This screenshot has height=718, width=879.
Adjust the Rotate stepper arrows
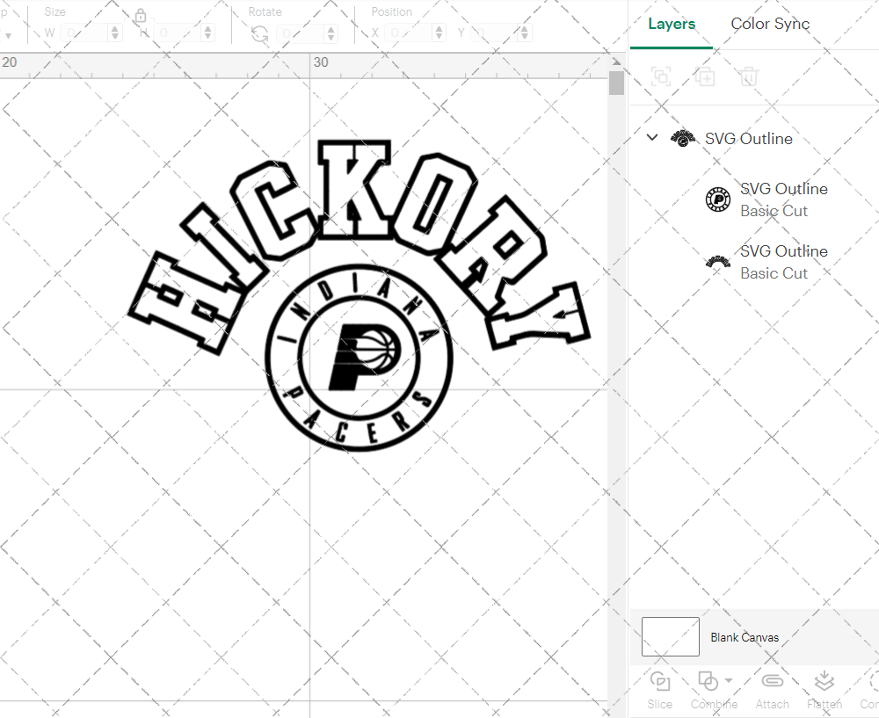[331, 33]
